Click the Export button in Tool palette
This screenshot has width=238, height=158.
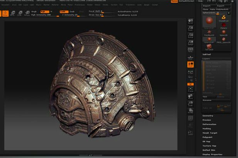coord(224,6)
